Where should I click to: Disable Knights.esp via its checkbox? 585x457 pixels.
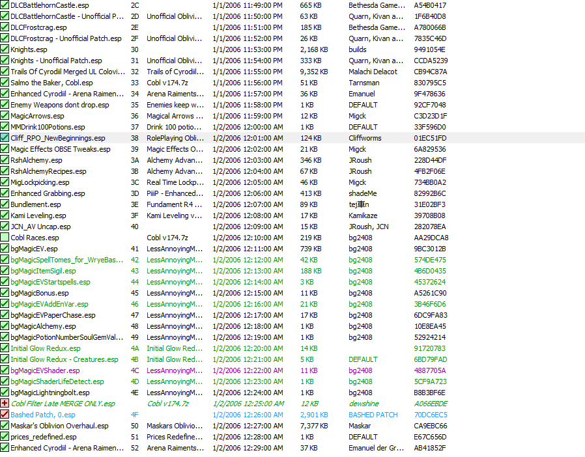(5, 49)
